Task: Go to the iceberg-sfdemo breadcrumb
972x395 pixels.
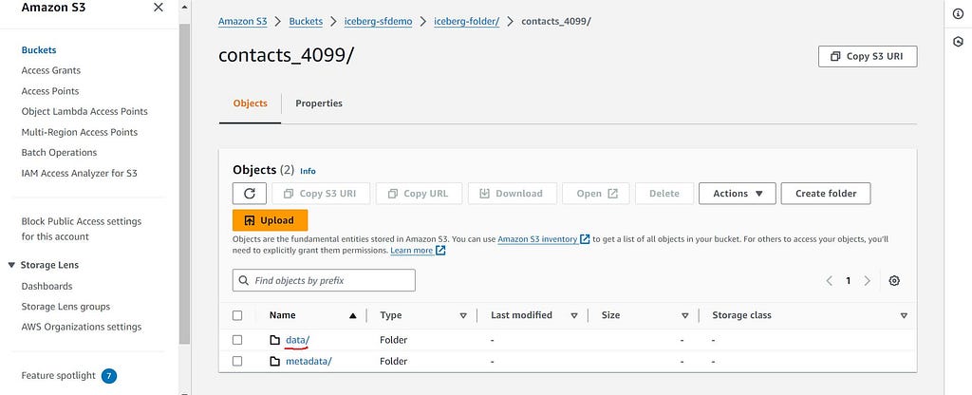Action: pyautogui.click(x=378, y=21)
